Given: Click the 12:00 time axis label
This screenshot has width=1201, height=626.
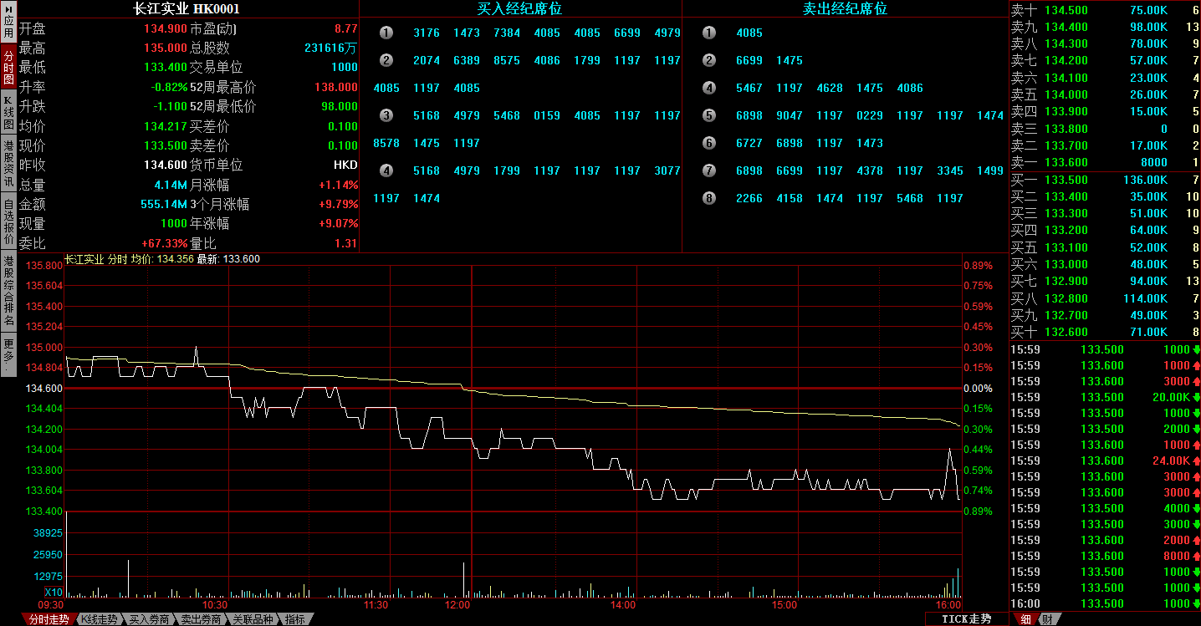Looking at the screenshot, I should pos(457,604).
